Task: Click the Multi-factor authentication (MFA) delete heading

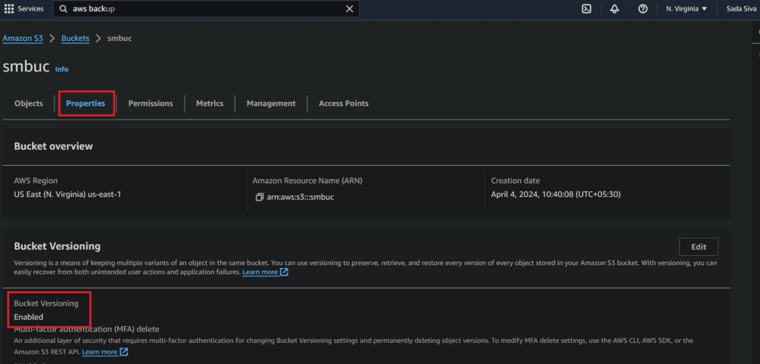Action: (87, 329)
